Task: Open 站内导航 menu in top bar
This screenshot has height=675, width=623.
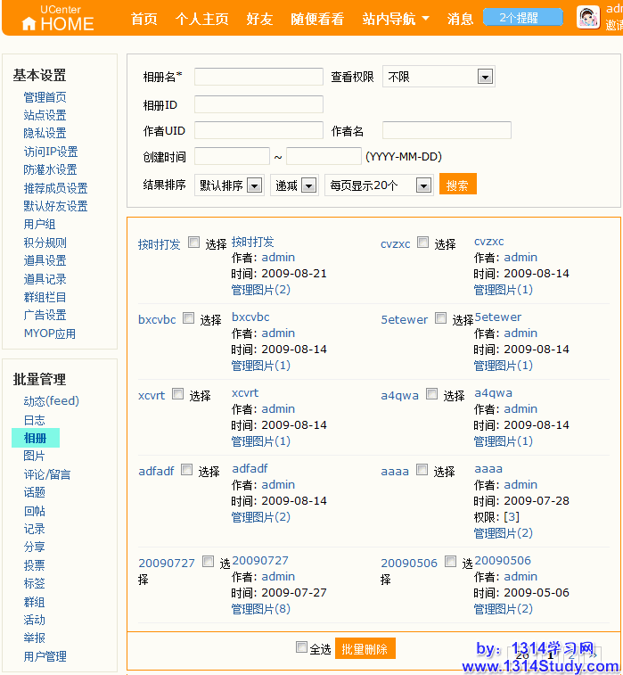Action: tap(396, 19)
